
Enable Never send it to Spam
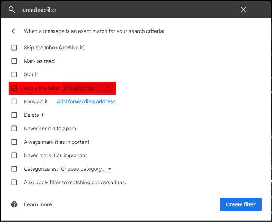point(14,128)
